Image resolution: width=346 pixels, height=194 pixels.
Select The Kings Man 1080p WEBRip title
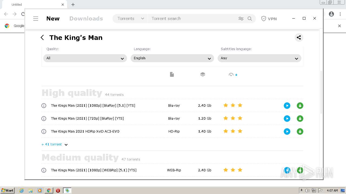pos(94,170)
